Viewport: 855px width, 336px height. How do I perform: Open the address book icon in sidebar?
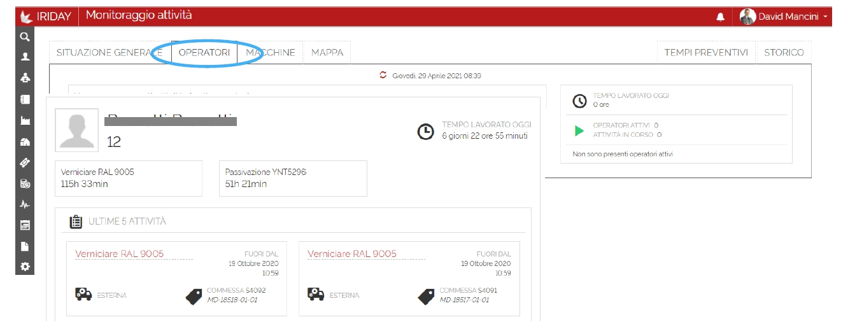25,99
